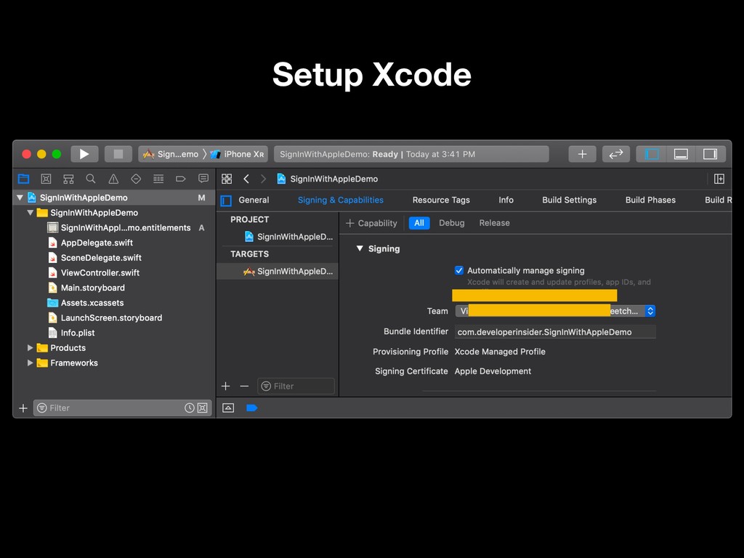
Task: Toggle the blue breakpoints activation icon
Action: pyautogui.click(x=251, y=408)
